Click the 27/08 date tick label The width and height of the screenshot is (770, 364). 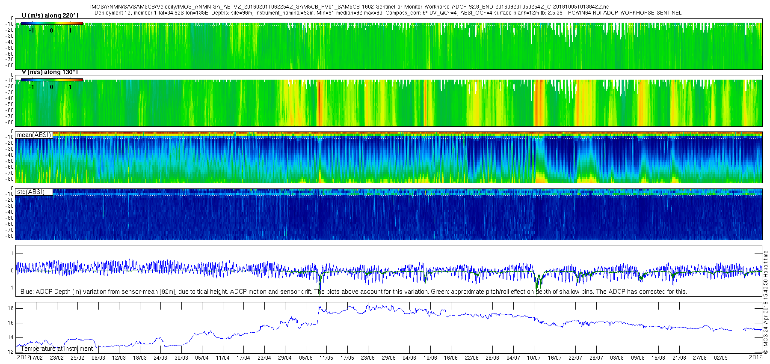point(700,358)
